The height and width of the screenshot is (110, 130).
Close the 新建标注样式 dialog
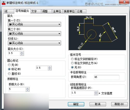click(124, 2)
